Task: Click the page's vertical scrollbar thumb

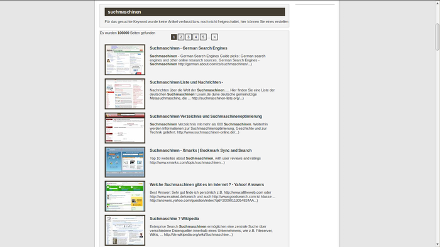Action: tap(437, 37)
